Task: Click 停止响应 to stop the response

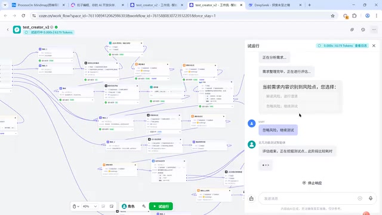Action: 312,183
